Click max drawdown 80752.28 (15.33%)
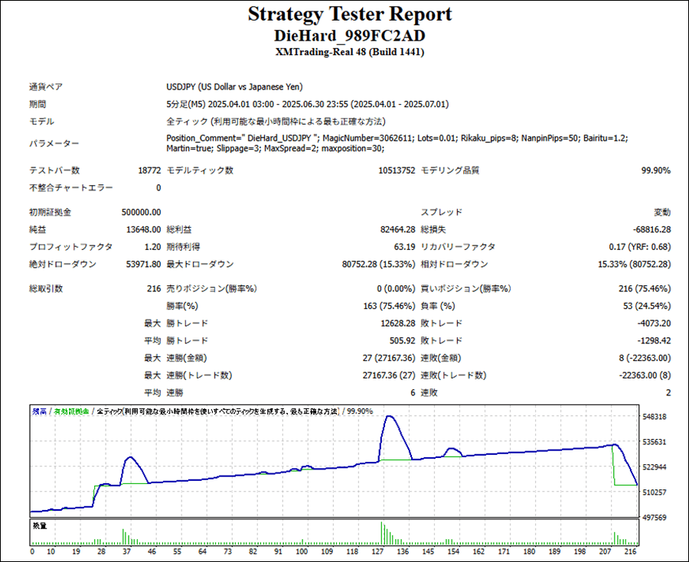689x562 pixels. 378,264
